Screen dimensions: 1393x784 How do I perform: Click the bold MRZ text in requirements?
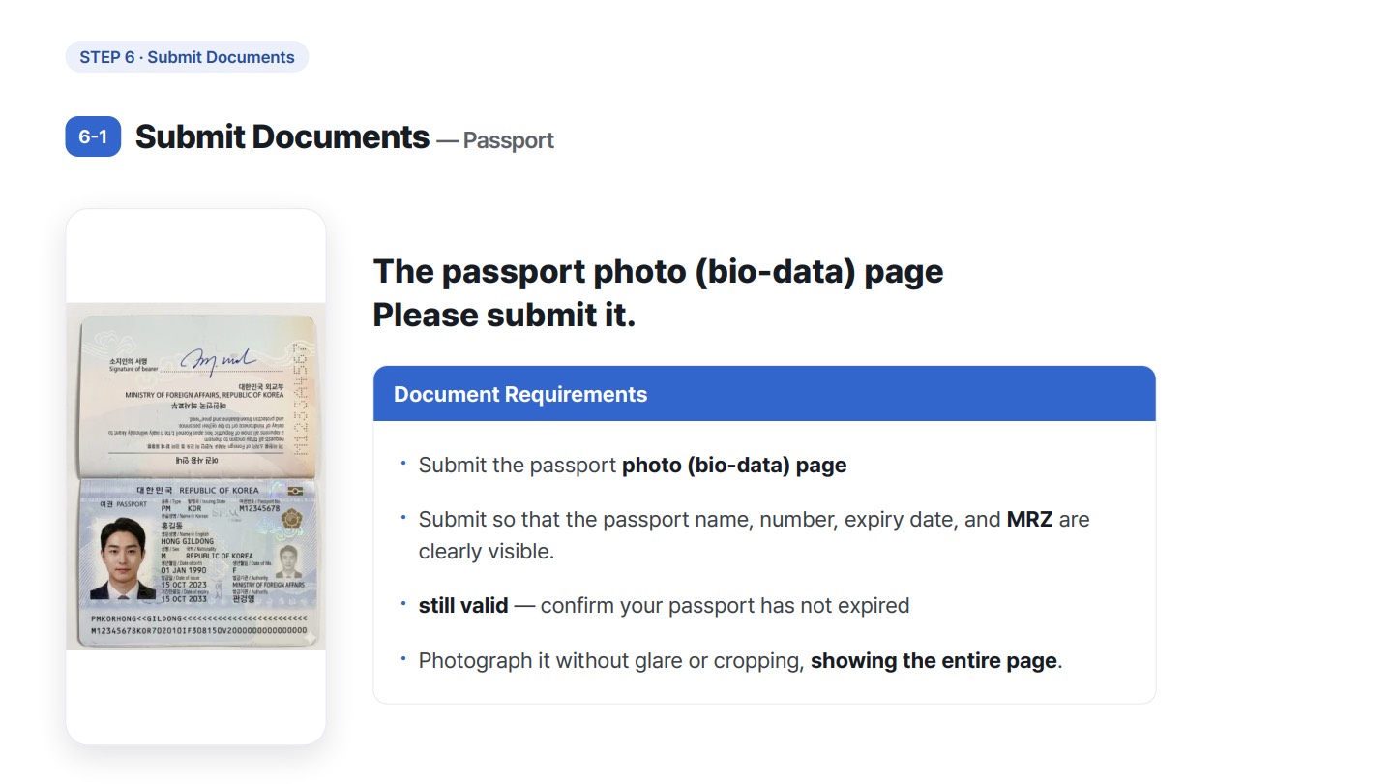click(x=1030, y=520)
